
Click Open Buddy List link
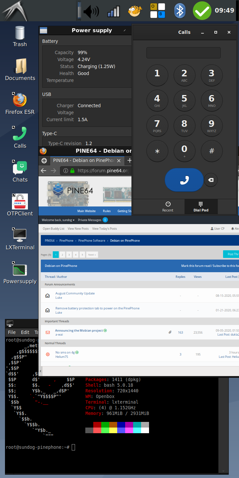tap(54, 229)
